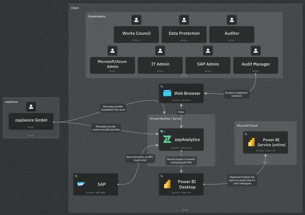Click the Client group title
This screenshot has height=215, width=305.
click(x=75, y=8)
